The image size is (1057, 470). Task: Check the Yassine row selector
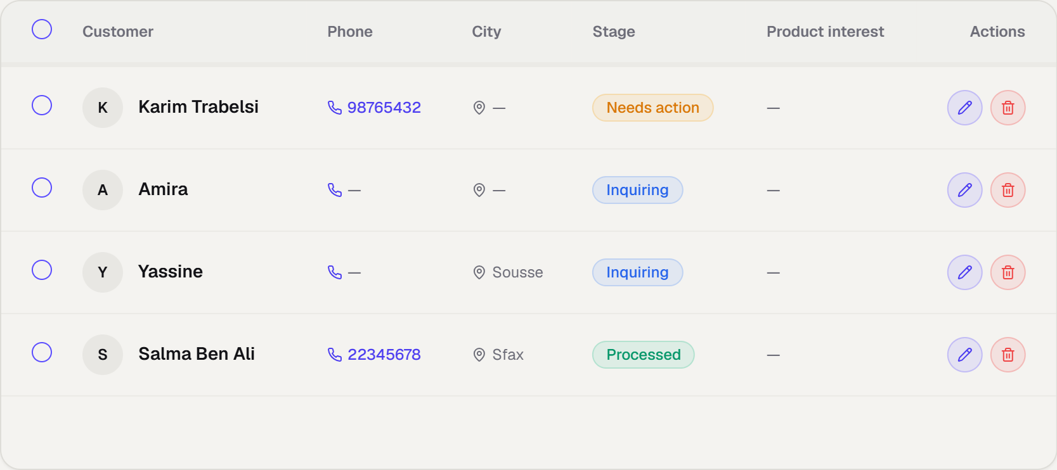pos(42,270)
